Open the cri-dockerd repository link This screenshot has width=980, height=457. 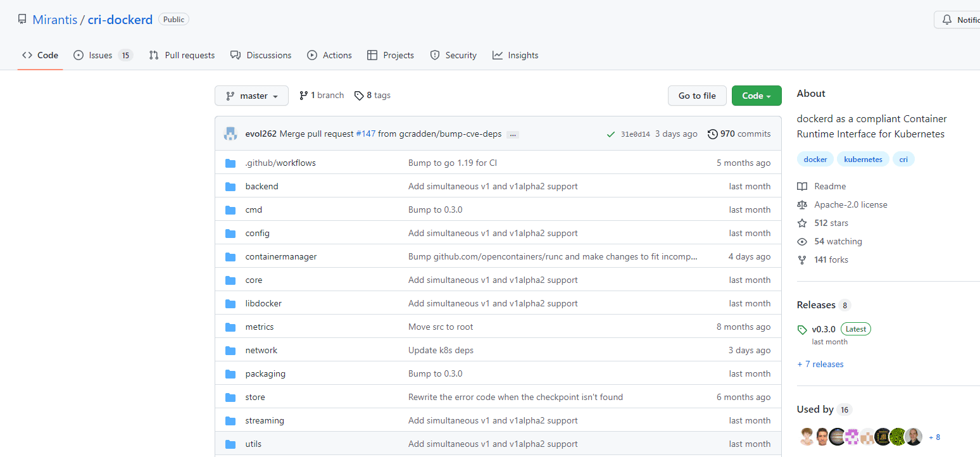120,20
